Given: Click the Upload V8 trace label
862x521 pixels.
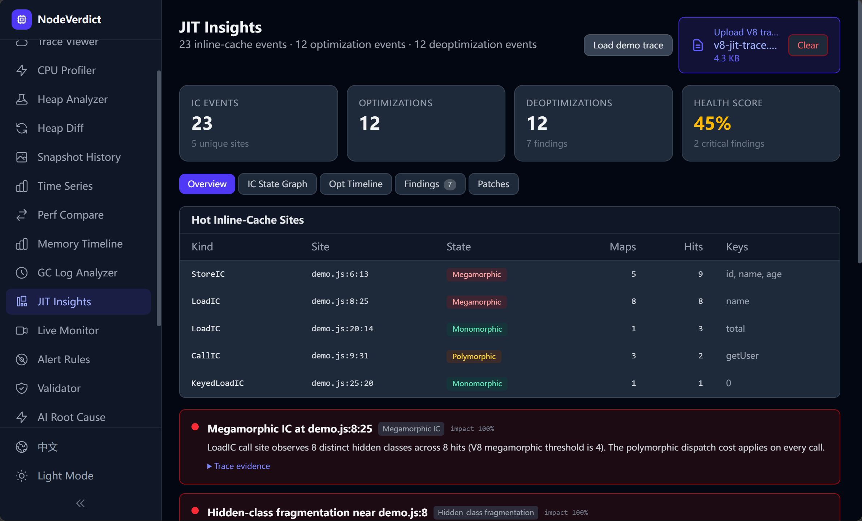Looking at the screenshot, I should [746, 32].
